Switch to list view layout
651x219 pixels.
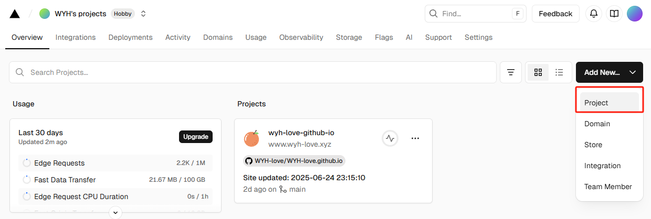tap(560, 72)
